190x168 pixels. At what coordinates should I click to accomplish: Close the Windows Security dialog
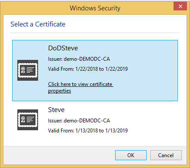pos(180,6)
